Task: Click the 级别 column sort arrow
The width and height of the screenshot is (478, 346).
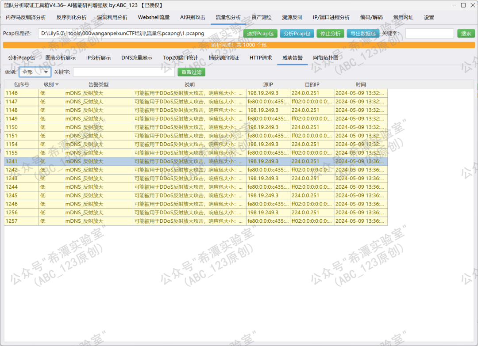Action: (x=57, y=84)
